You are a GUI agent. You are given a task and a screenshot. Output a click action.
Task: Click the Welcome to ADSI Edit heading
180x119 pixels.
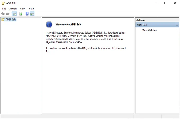(x=68, y=25)
